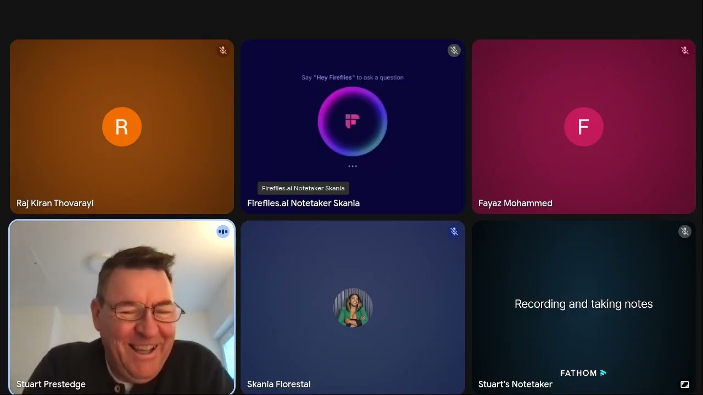The height and width of the screenshot is (395, 703).
Task: Click the 'Fireflies.ai Notetaker Skania' name label
Action: [303, 203]
